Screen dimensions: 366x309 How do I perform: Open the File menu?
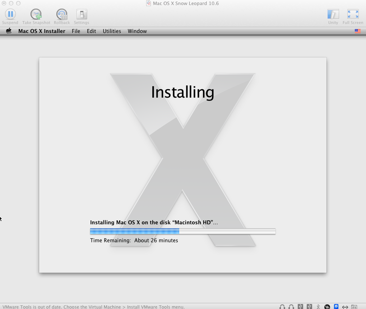click(x=76, y=31)
